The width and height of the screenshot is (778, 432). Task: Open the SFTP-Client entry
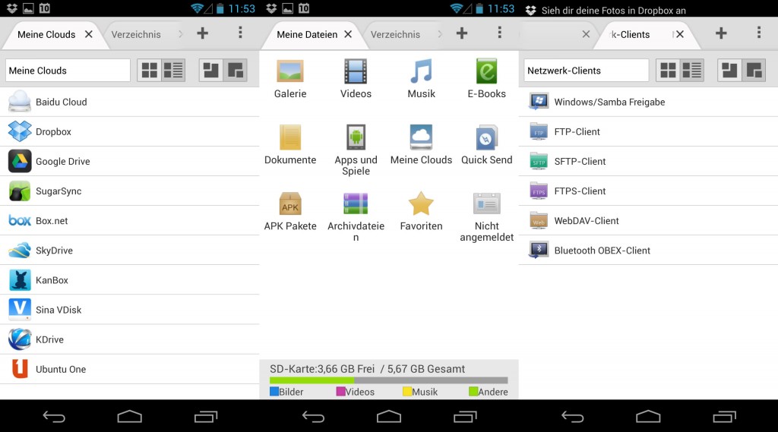tap(648, 161)
